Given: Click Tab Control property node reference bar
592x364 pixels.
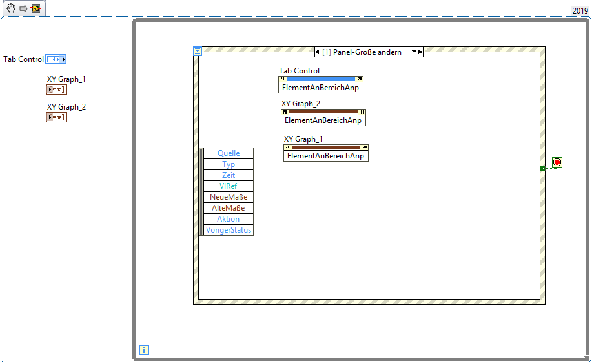Looking at the screenshot, I should (x=321, y=79).
